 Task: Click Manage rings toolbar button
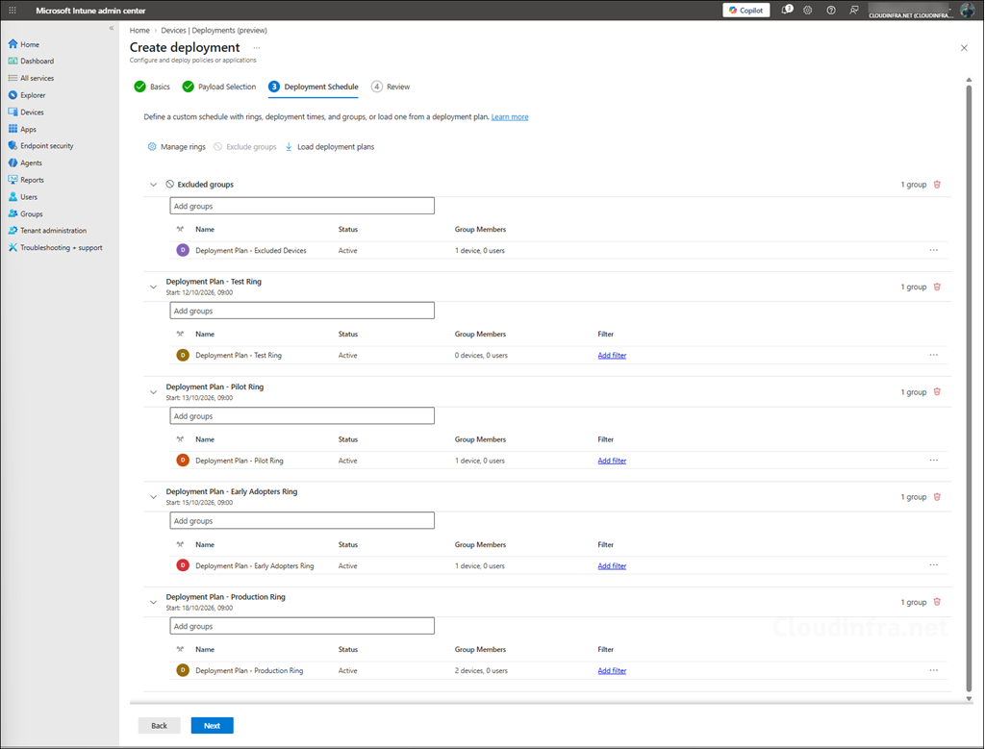(x=177, y=147)
